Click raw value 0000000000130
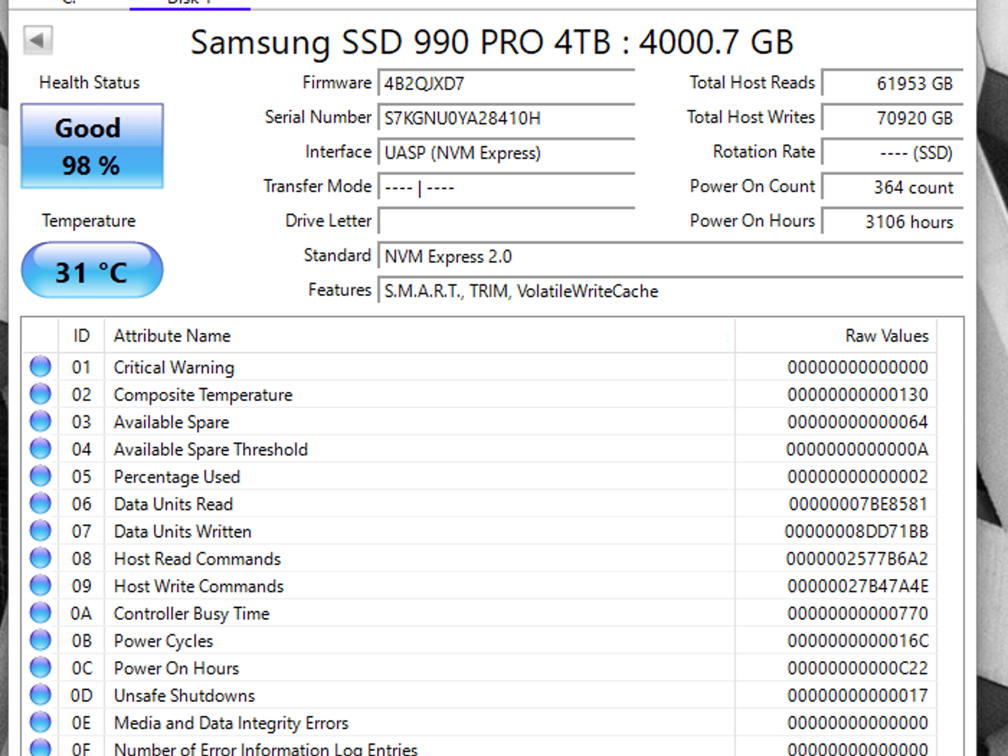The height and width of the screenshot is (756, 1008). pyautogui.click(x=857, y=395)
